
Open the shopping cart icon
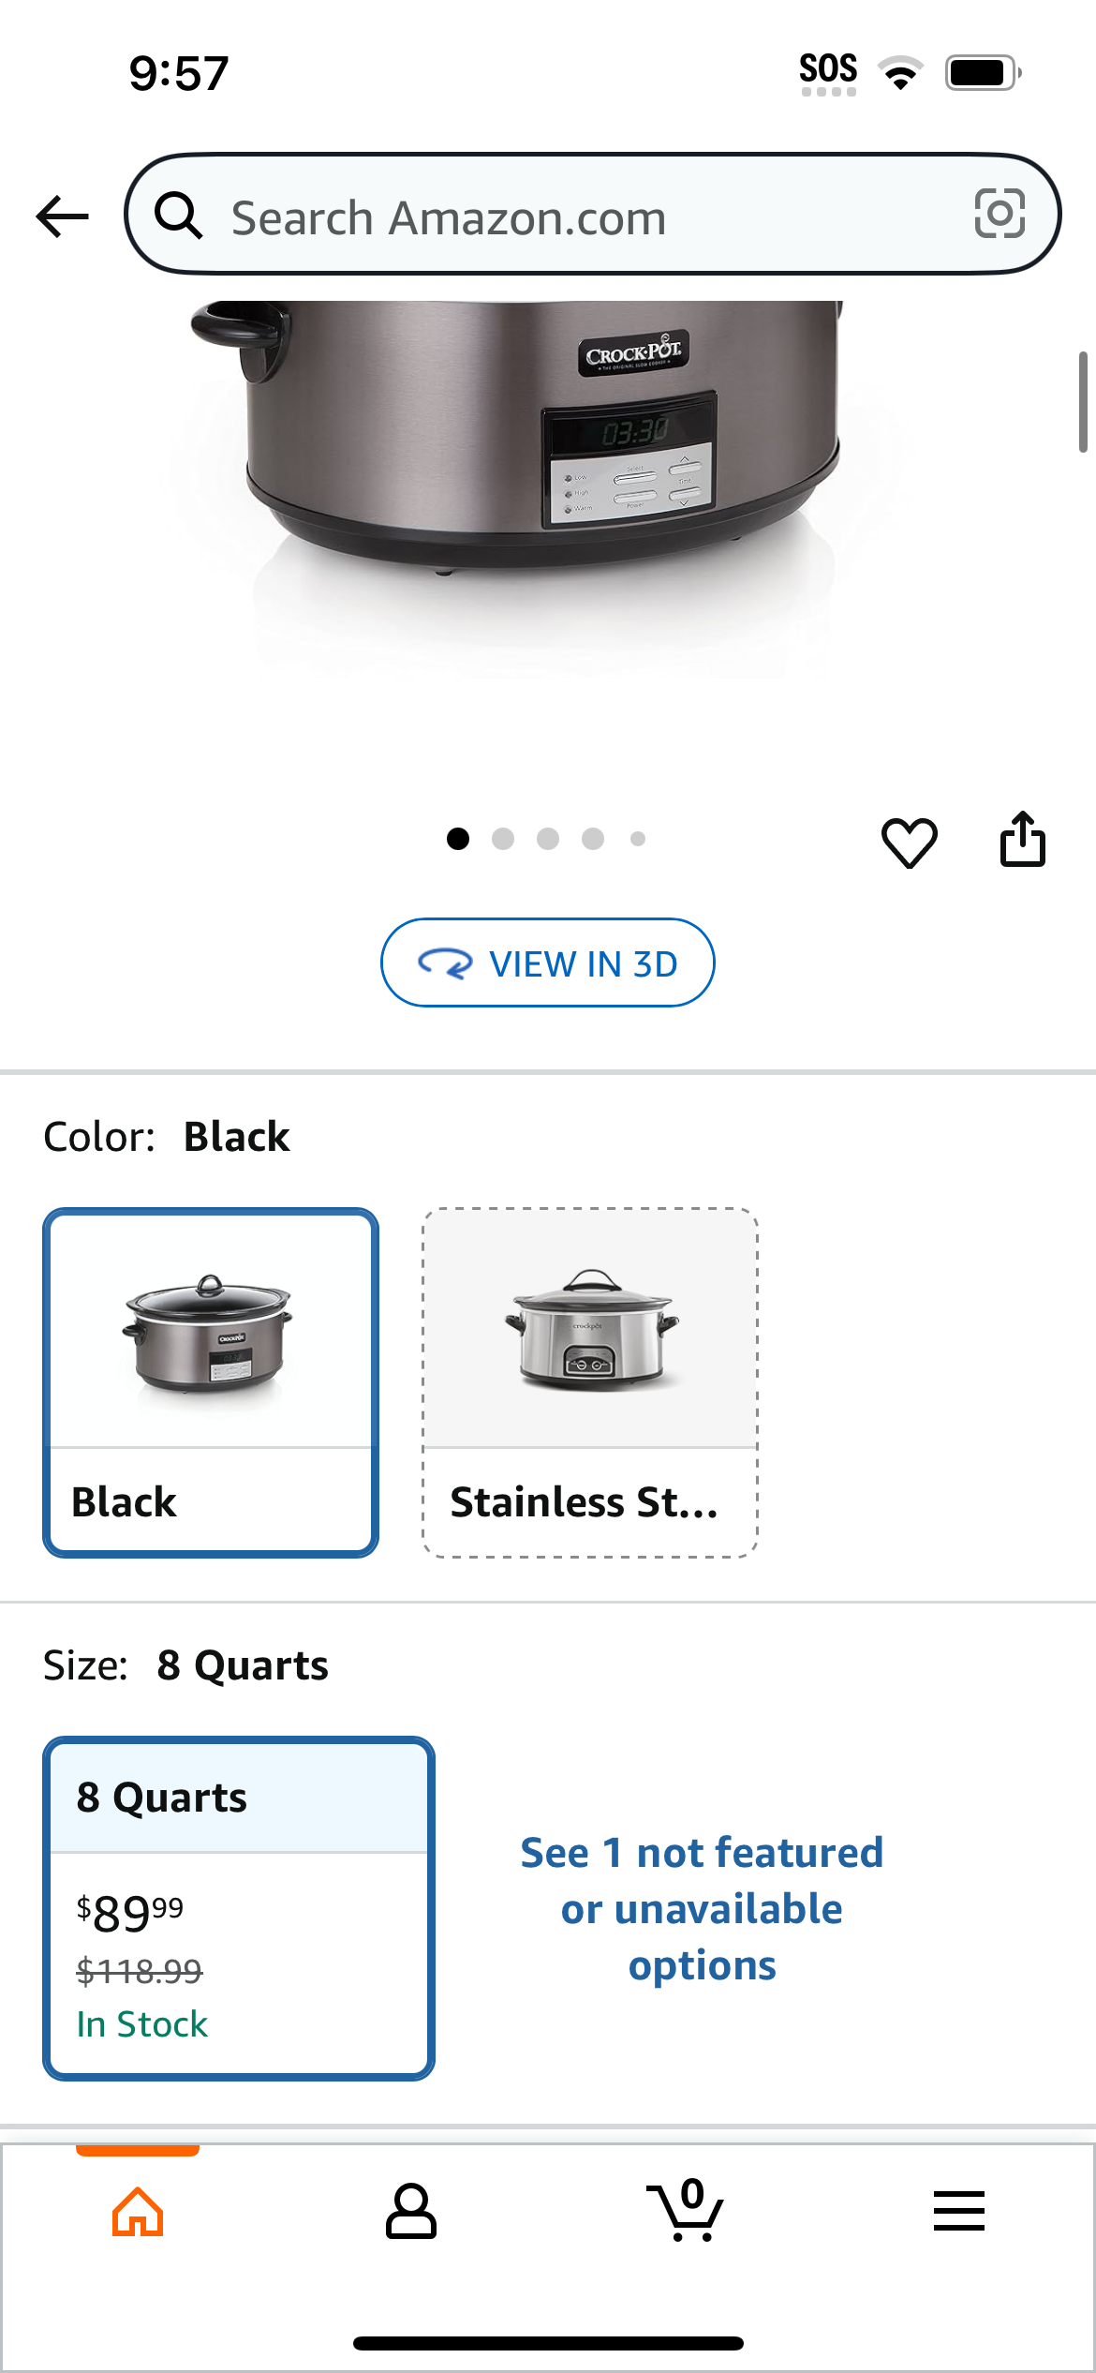pyautogui.click(x=685, y=2210)
